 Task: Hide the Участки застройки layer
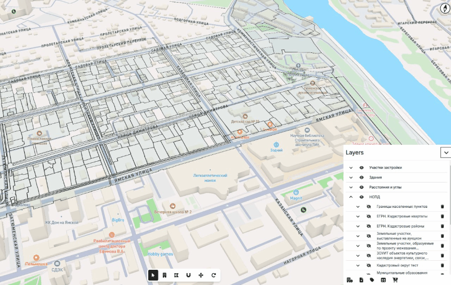pyautogui.click(x=361, y=168)
